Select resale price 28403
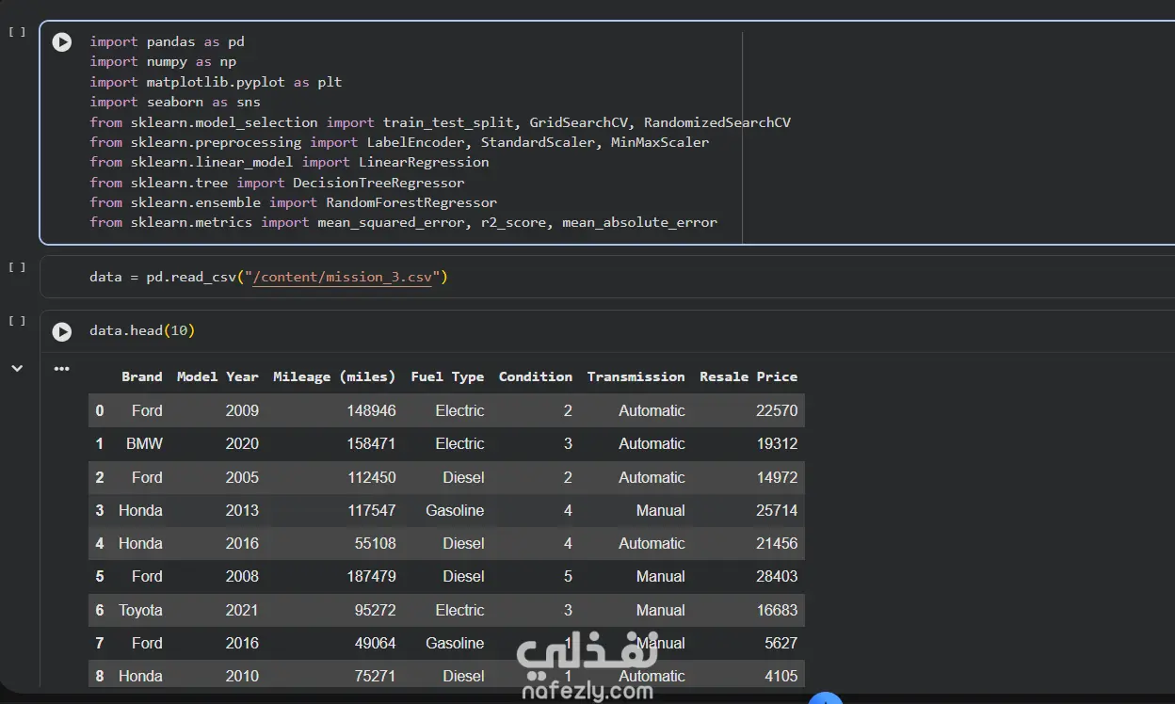This screenshot has height=704, width=1175. (777, 576)
